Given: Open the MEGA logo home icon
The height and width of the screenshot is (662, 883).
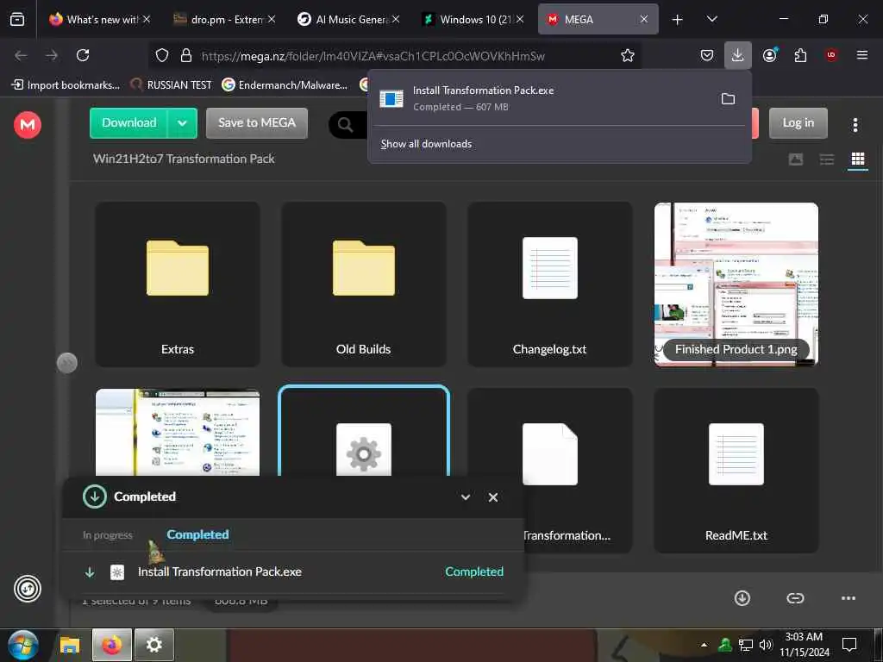Looking at the screenshot, I should pyautogui.click(x=28, y=124).
